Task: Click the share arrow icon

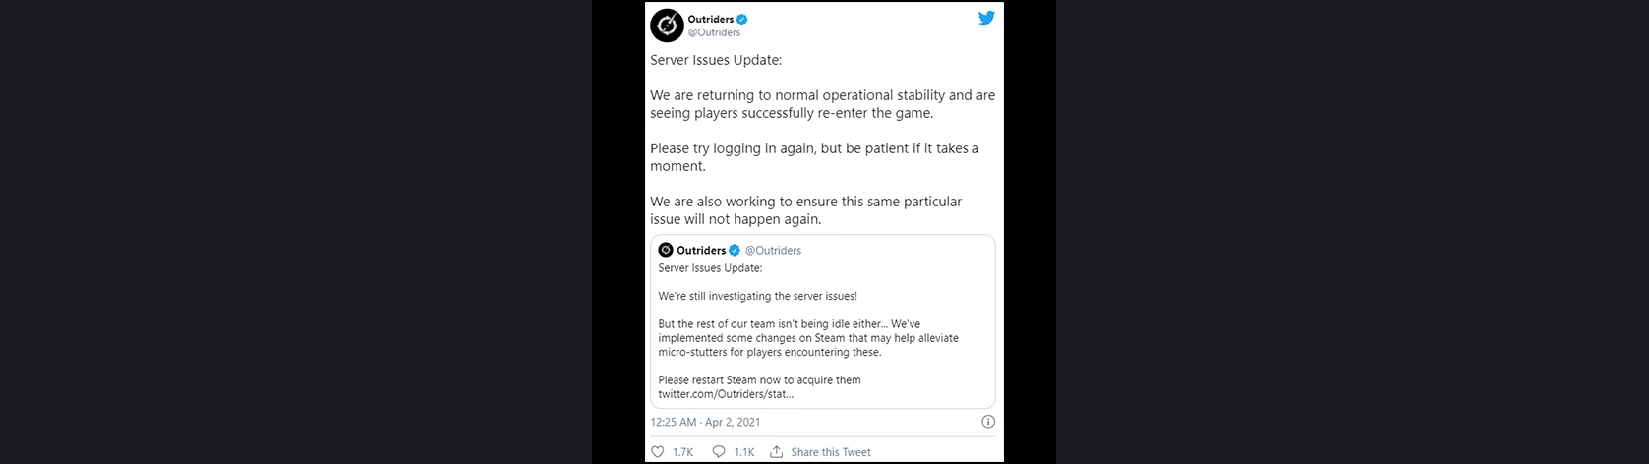Action: [777, 451]
